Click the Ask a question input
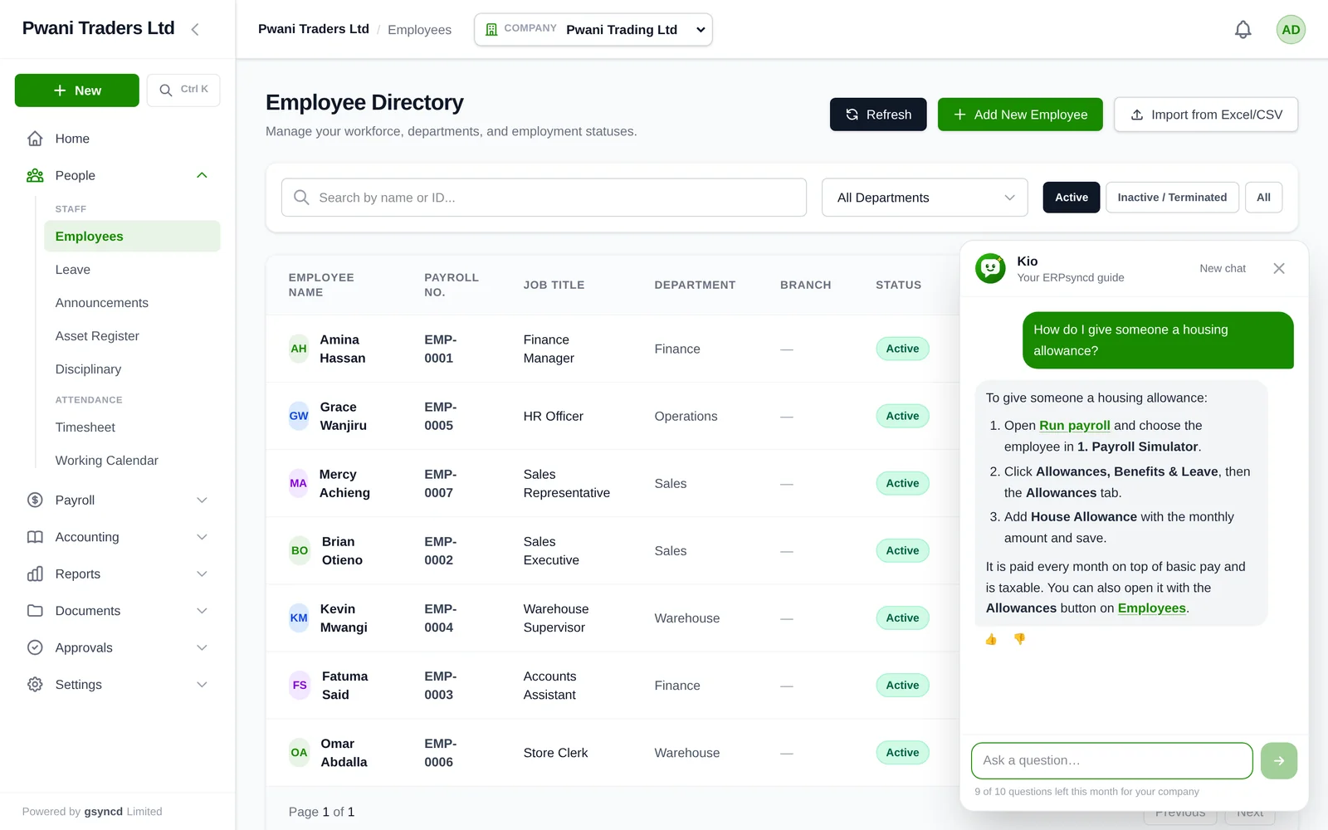Image resolution: width=1328 pixels, height=830 pixels. click(x=1112, y=760)
